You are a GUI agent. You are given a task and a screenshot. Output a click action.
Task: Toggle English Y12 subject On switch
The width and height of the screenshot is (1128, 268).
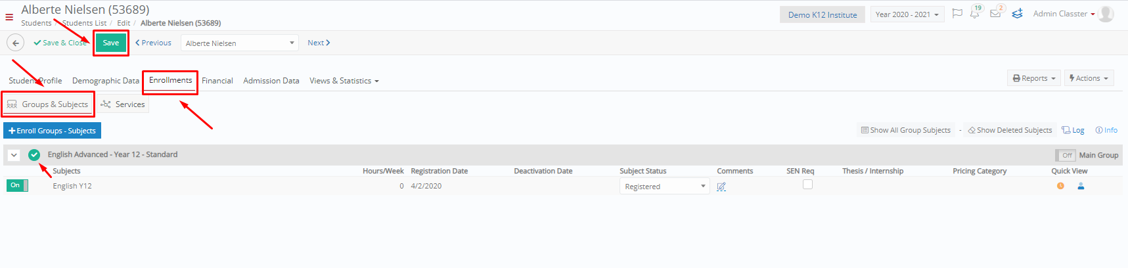click(x=18, y=185)
